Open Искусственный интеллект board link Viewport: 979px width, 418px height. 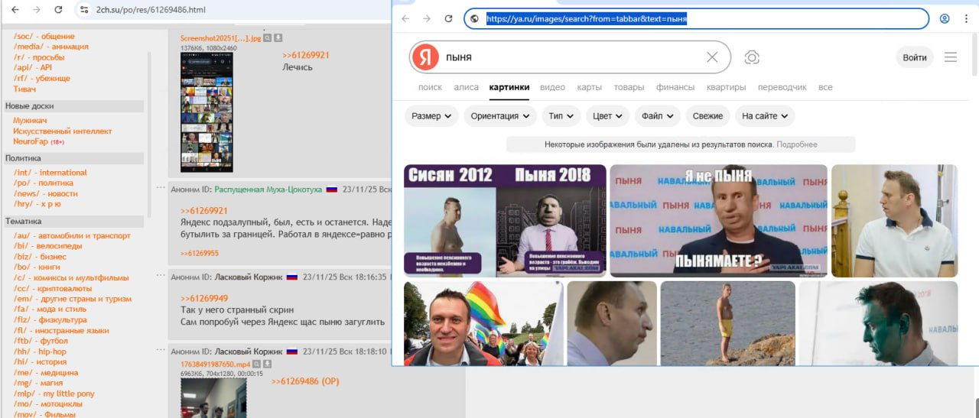62,131
